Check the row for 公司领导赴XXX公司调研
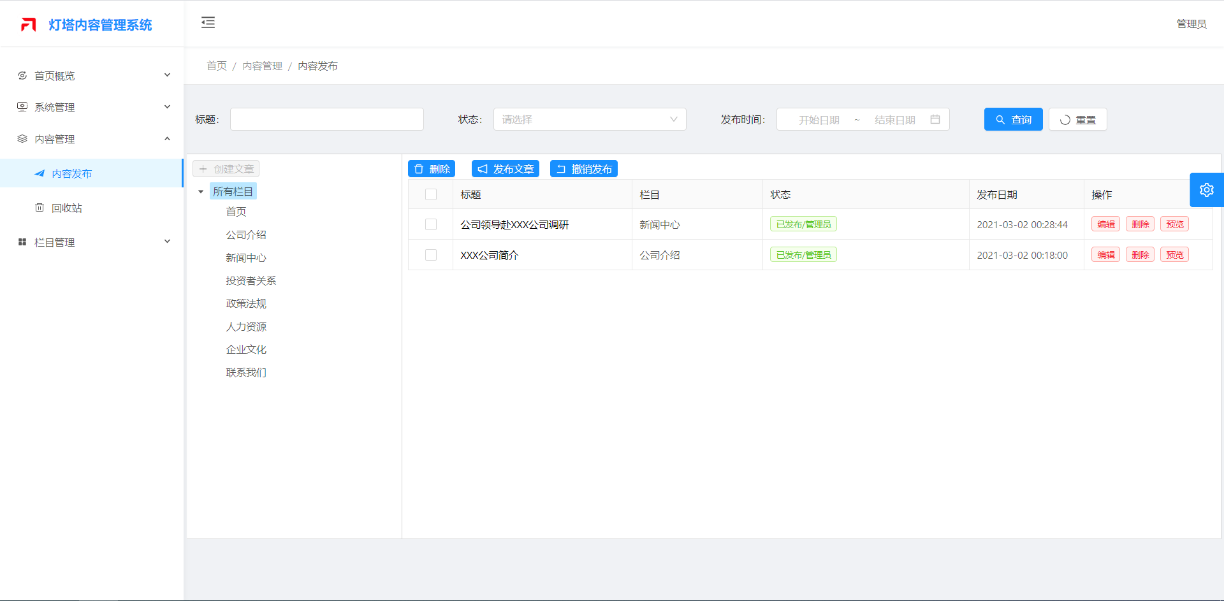Screen dimensions: 1224x601 pyautogui.click(x=431, y=225)
